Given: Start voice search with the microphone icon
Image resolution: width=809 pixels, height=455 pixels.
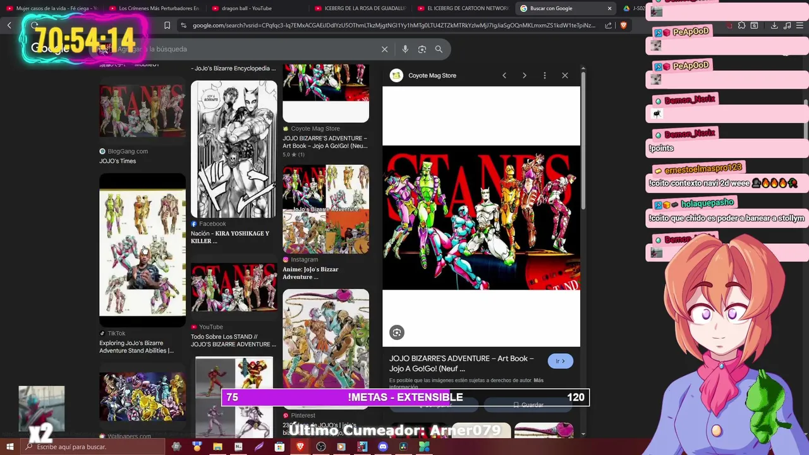Looking at the screenshot, I should coord(405,49).
